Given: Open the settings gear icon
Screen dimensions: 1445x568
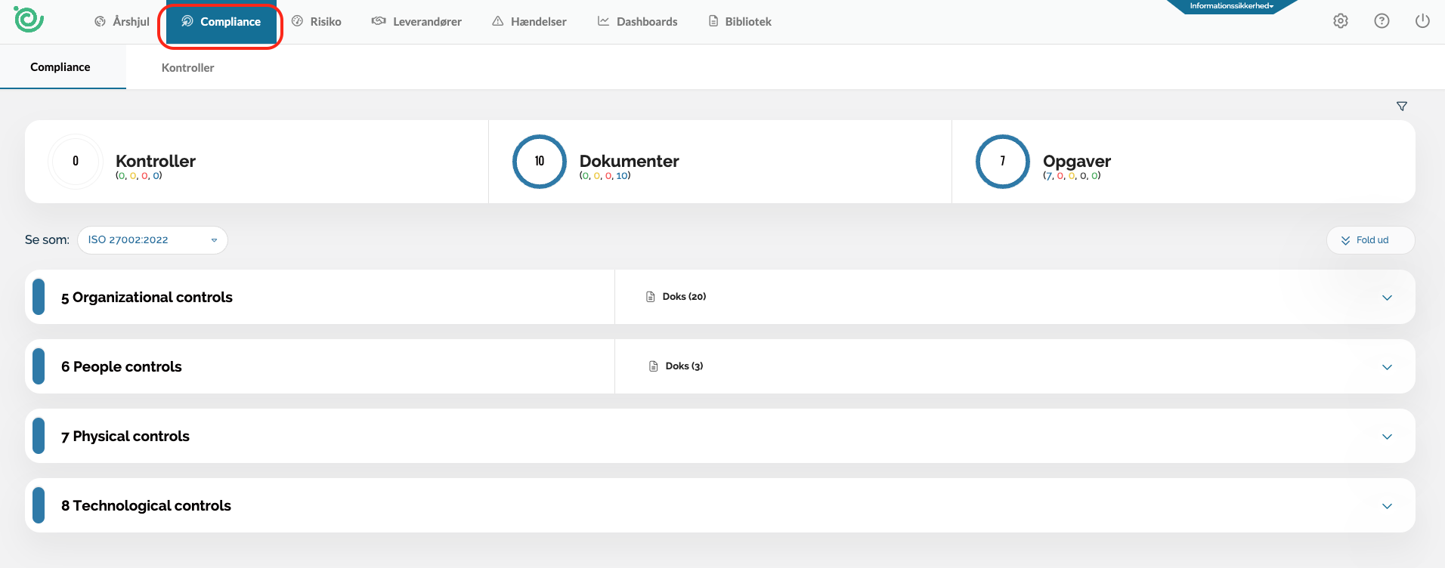Looking at the screenshot, I should click(x=1340, y=21).
